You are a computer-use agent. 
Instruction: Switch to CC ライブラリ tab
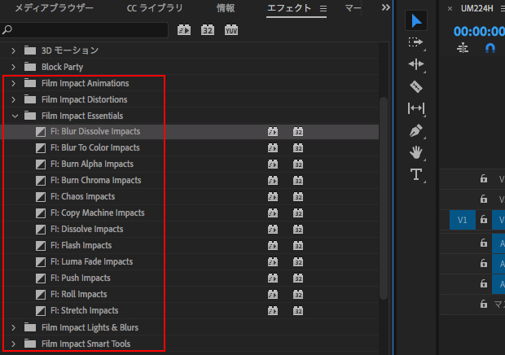(x=155, y=8)
